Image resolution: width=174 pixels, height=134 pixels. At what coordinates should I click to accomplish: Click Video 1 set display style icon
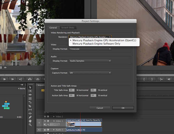point(45,125)
